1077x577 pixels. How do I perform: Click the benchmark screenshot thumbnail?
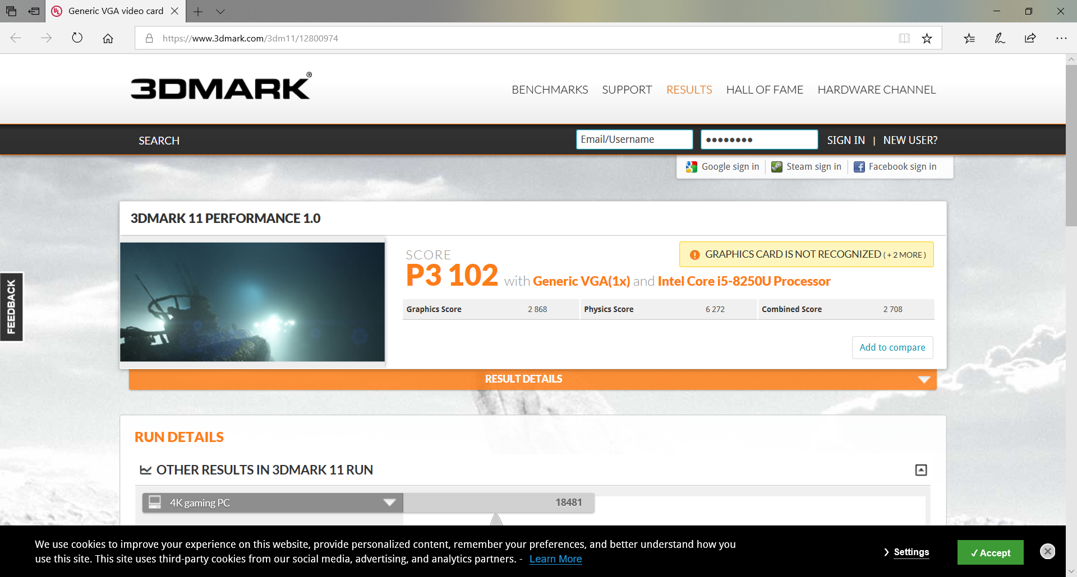252,302
